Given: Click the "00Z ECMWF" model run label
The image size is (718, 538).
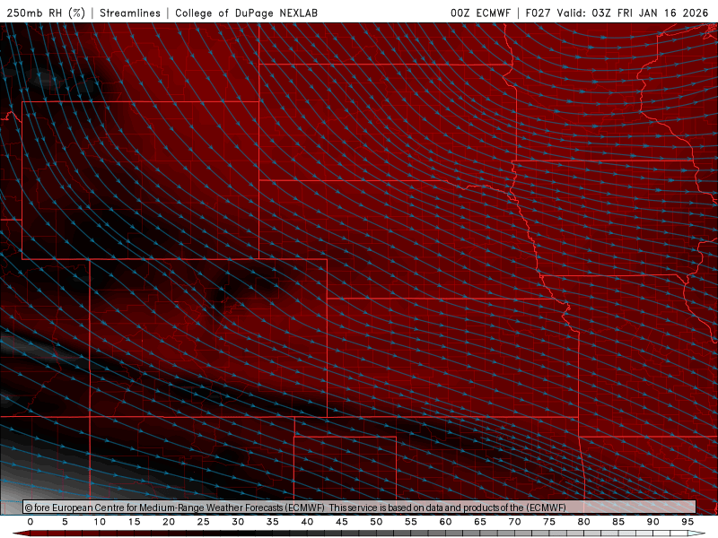Looking at the screenshot, I should [480, 13].
